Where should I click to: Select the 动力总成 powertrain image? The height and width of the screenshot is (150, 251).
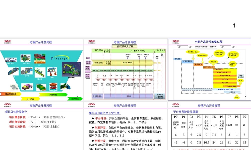click(26, 58)
